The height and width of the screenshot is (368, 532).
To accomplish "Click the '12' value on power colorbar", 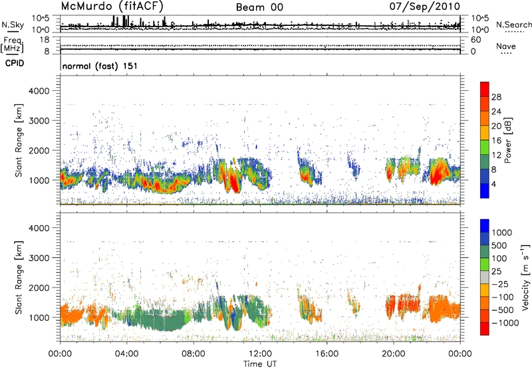I will click(x=496, y=155).
